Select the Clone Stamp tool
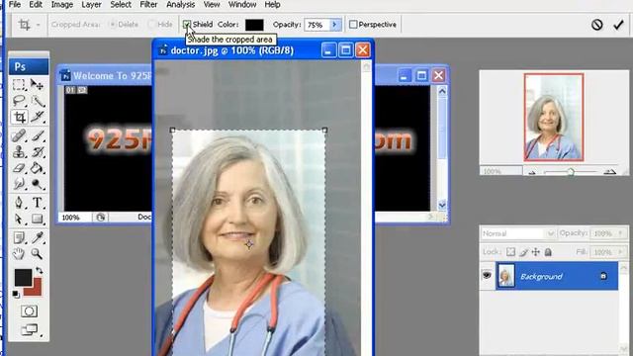The image size is (633, 356). coord(19,151)
